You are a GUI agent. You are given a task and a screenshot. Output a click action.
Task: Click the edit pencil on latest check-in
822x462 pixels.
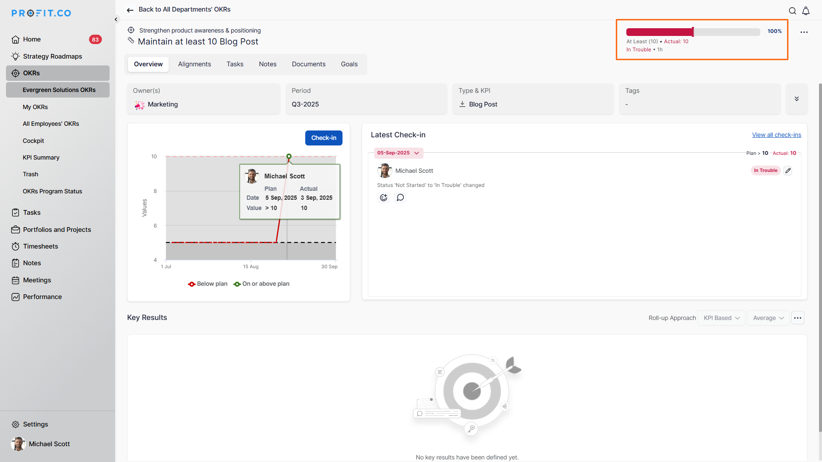788,171
